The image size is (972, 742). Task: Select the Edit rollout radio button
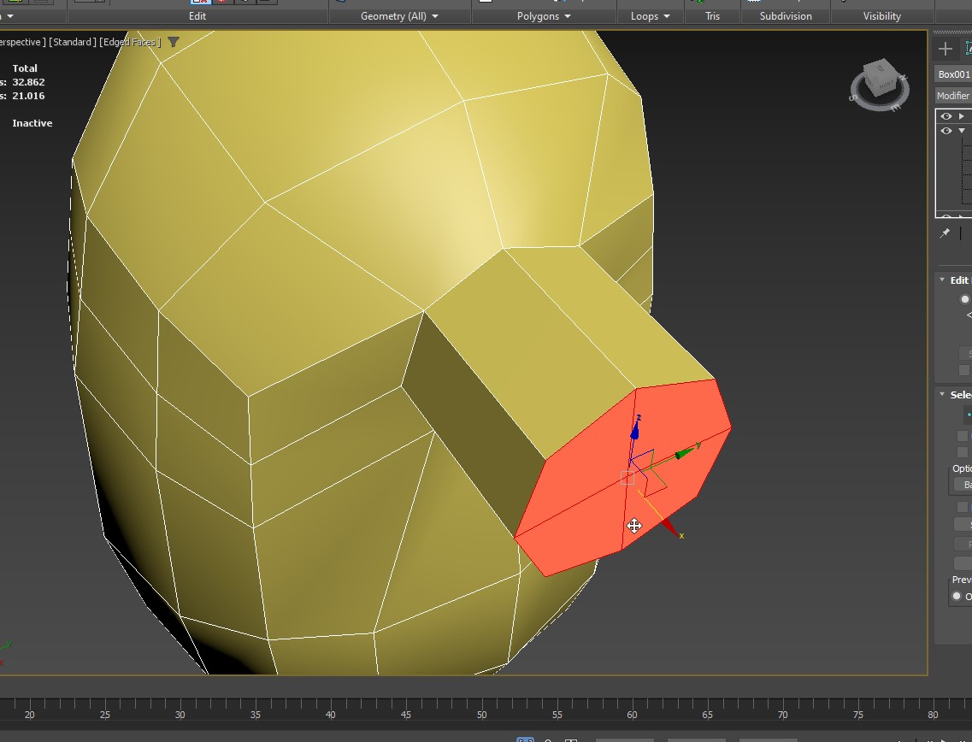964,299
